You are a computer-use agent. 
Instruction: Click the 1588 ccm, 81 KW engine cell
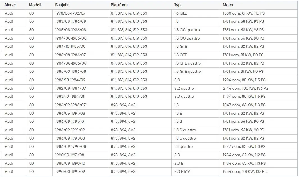point(243,13)
